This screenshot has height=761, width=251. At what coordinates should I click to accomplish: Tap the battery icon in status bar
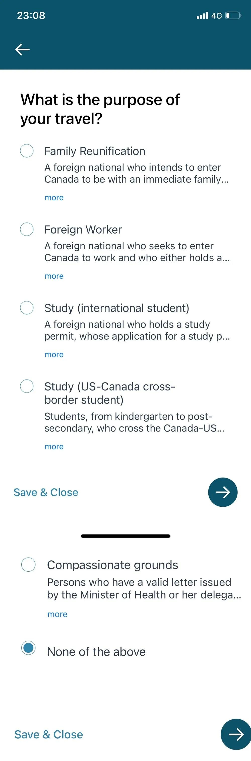pyautogui.click(x=233, y=15)
